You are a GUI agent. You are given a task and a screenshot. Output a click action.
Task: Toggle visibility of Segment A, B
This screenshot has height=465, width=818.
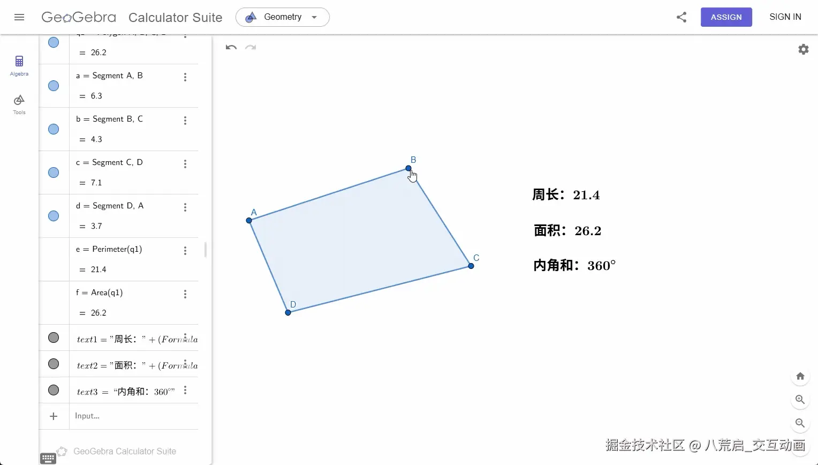(53, 86)
